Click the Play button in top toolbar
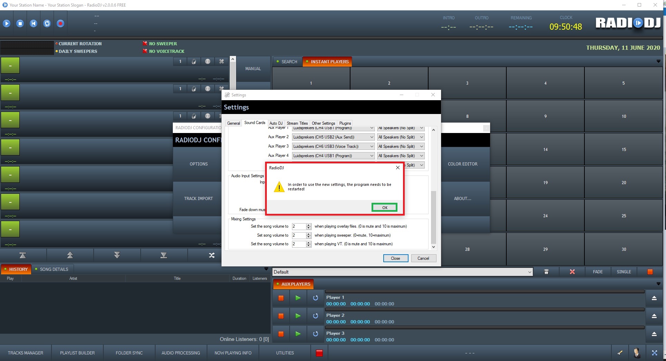The height and width of the screenshot is (361, 666). (7, 23)
